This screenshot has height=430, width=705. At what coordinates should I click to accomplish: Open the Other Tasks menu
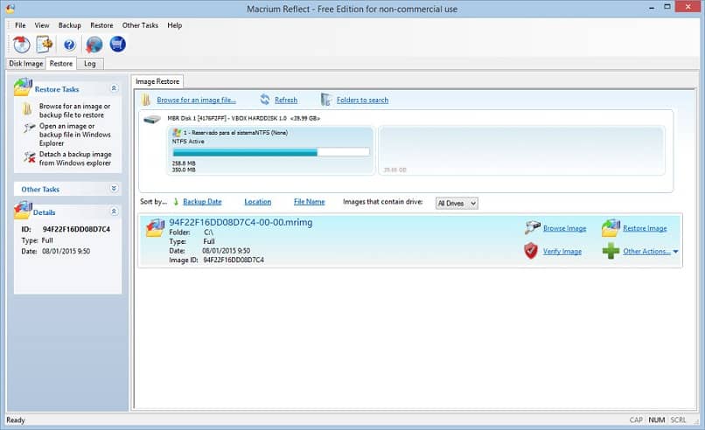click(140, 25)
